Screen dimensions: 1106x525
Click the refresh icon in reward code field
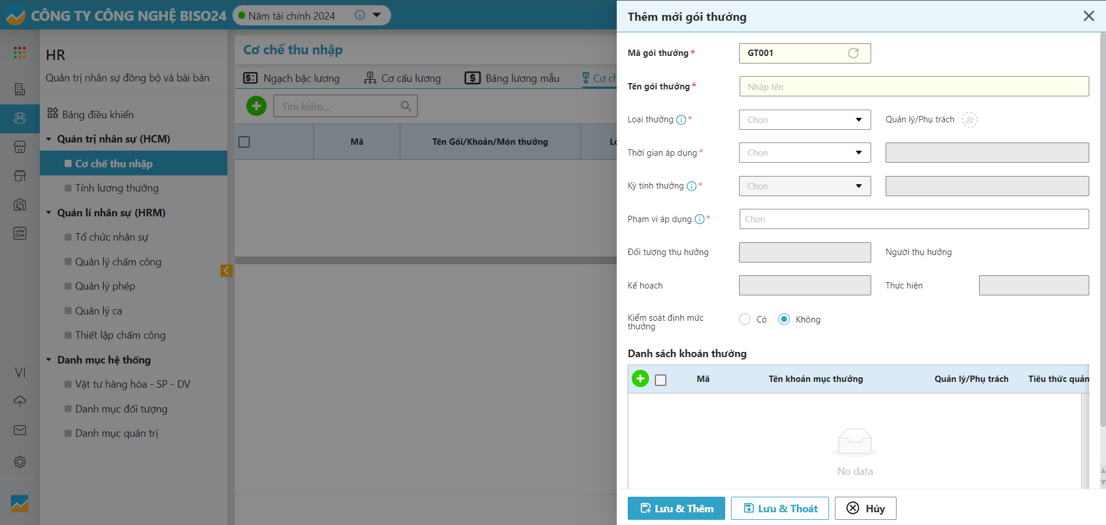tap(853, 53)
